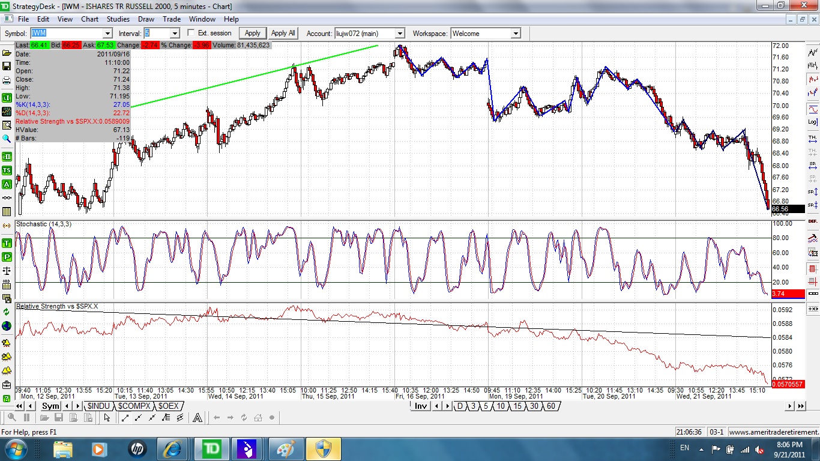820x461 pixels.
Task: Open the Trade menu
Action: 172,19
